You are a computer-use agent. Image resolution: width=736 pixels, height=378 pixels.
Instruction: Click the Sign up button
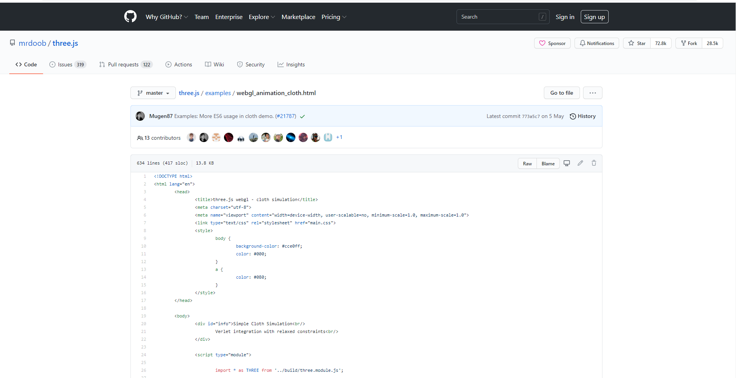594,17
